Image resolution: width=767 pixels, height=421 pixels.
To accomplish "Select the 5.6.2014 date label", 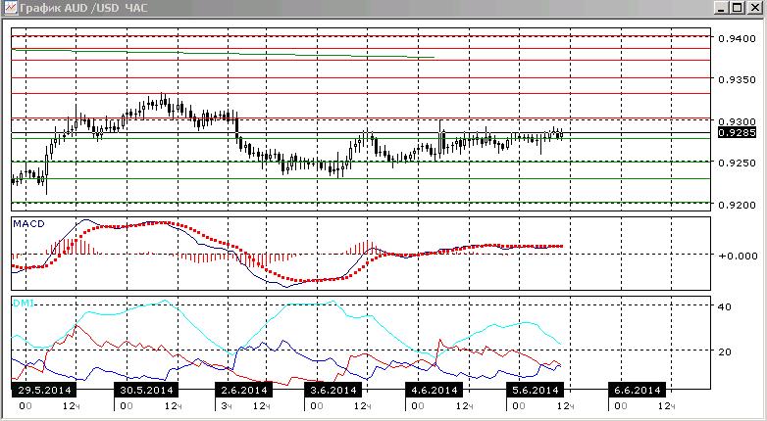I will click(536, 390).
